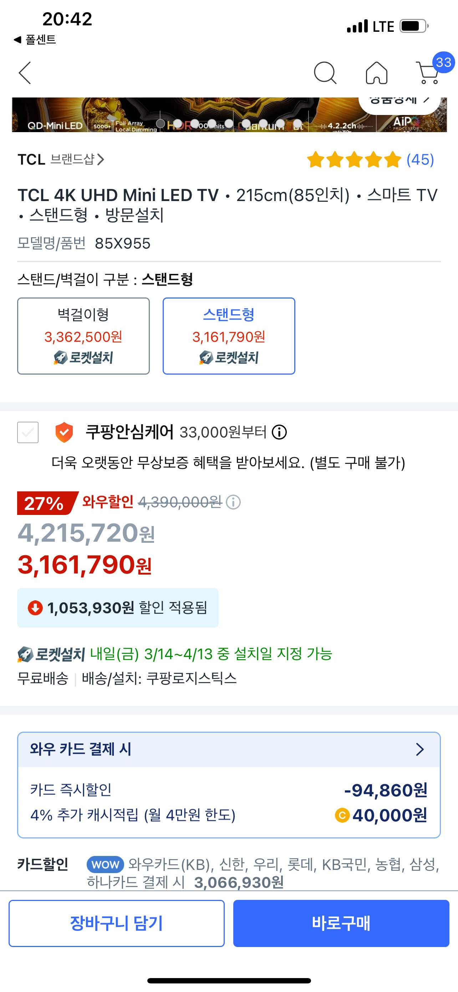The height and width of the screenshot is (992, 458).
Task: Buy now with 바로구매 button
Action: [x=341, y=923]
